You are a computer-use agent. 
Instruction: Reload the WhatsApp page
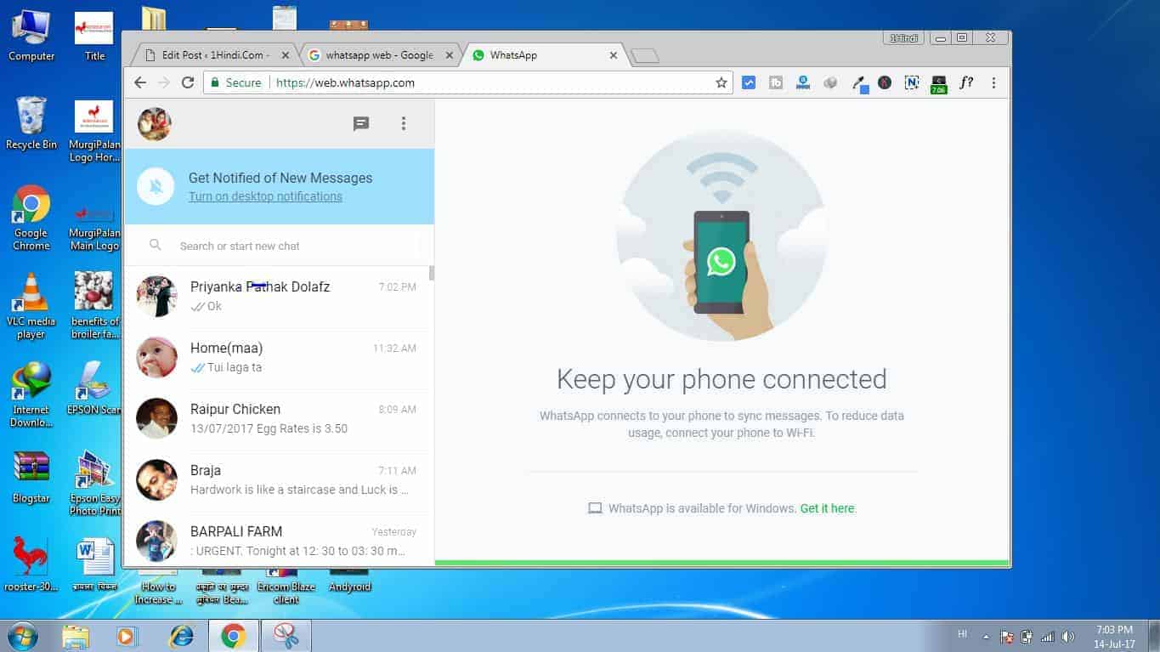tap(188, 82)
